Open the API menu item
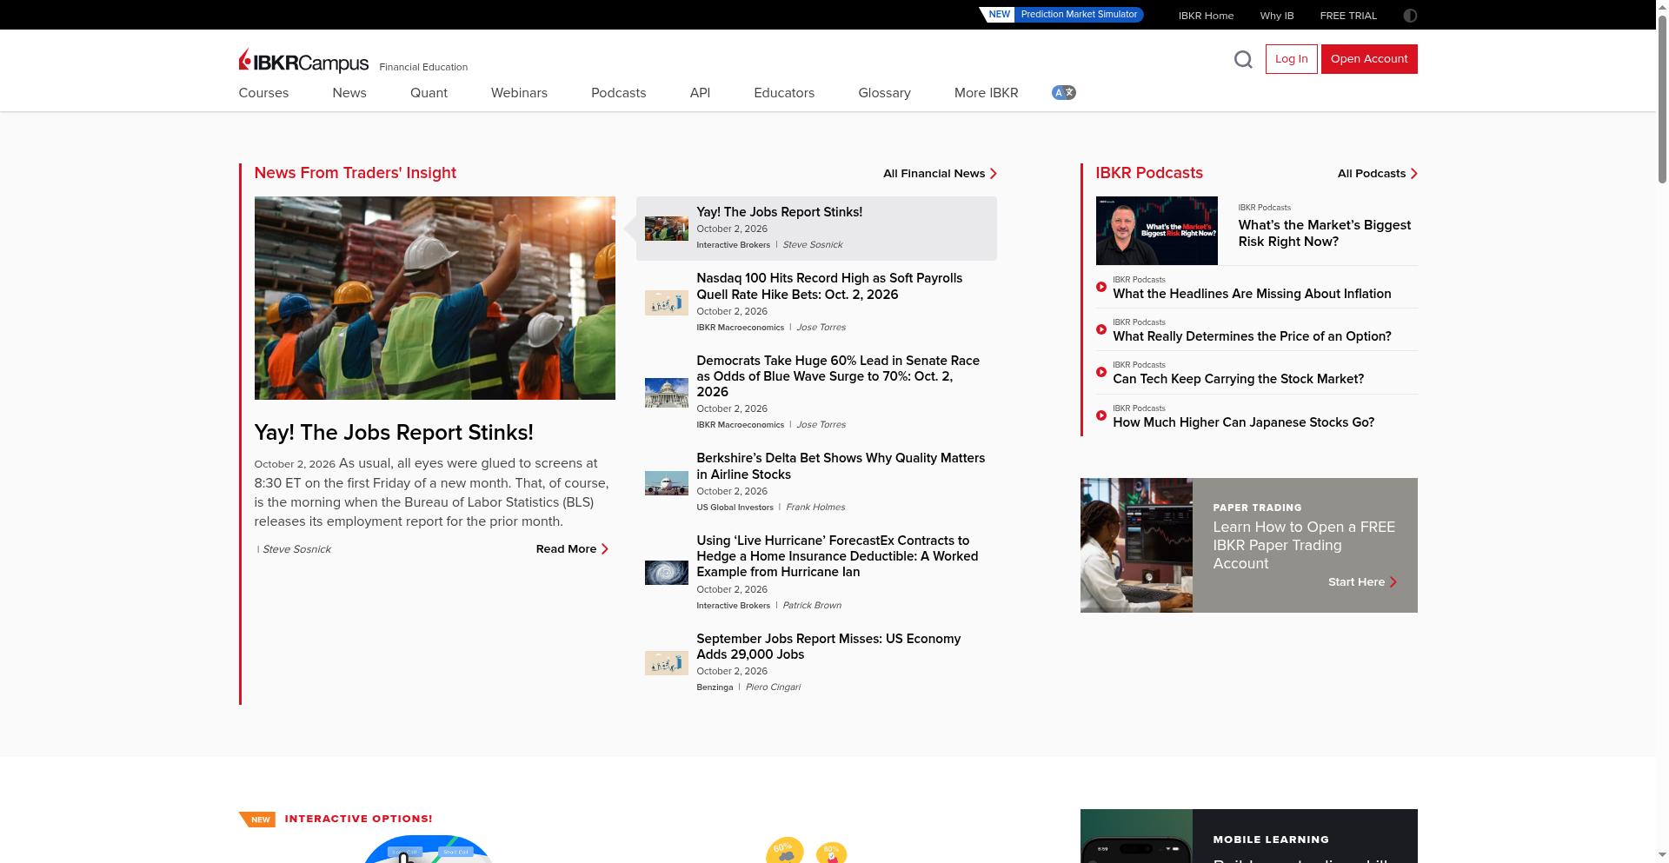This screenshot has width=1669, height=863. tap(700, 93)
